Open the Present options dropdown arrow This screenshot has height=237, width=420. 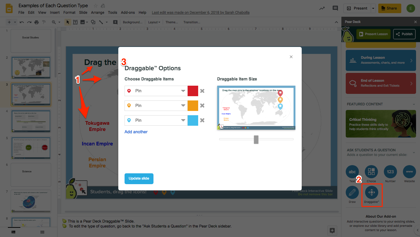coord(373,9)
